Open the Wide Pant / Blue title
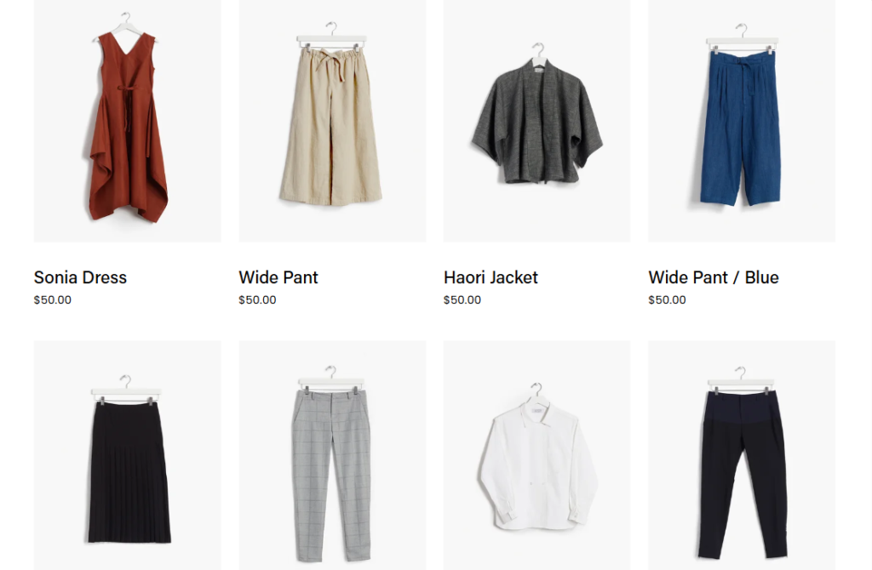Image resolution: width=872 pixels, height=570 pixels. coord(714,277)
